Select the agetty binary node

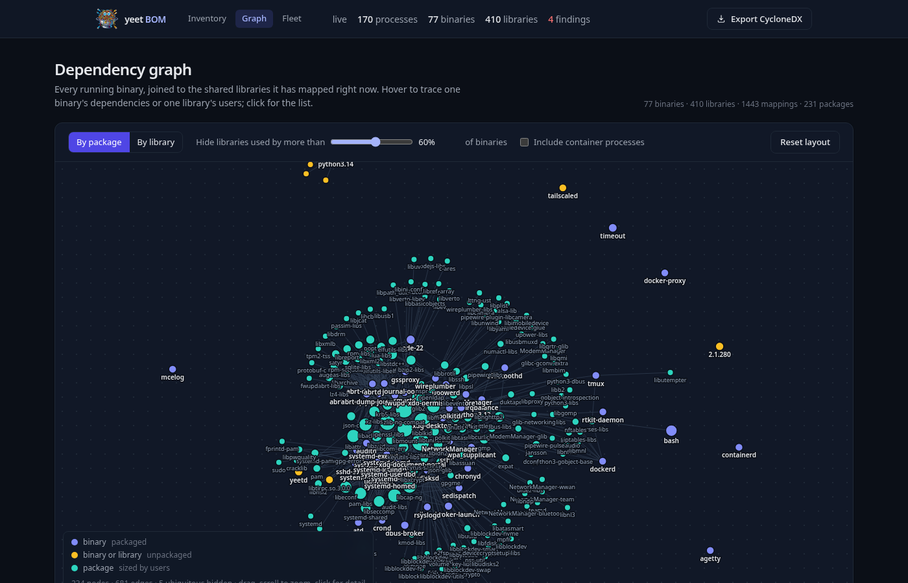[710, 551]
